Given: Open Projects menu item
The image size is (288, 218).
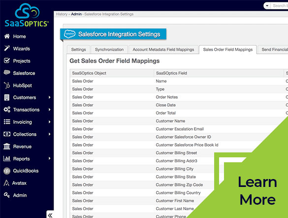Looking at the screenshot, I should pos(22,61).
